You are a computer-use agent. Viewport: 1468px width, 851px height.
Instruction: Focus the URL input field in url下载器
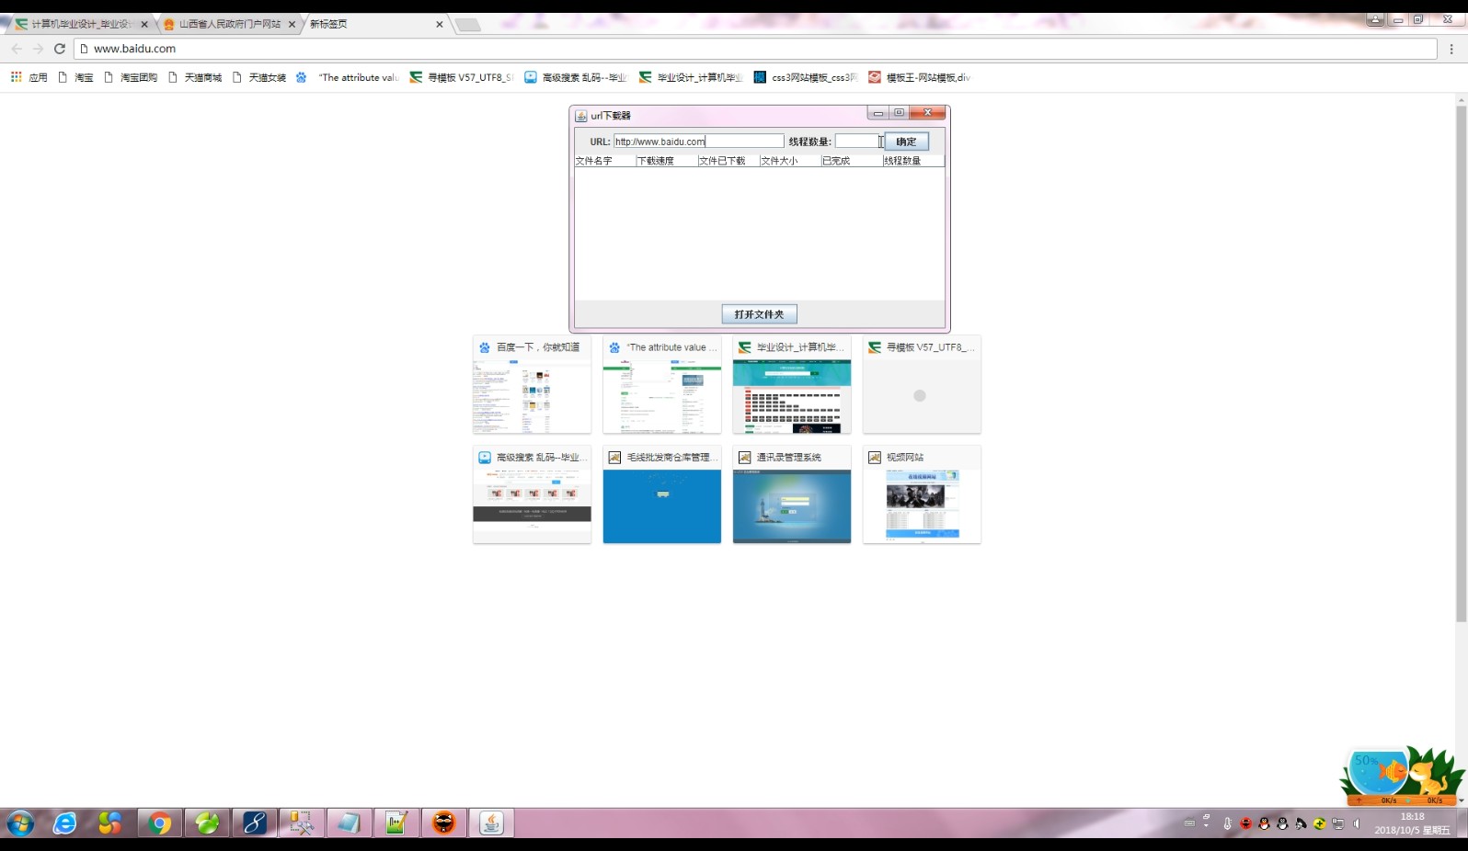point(699,142)
